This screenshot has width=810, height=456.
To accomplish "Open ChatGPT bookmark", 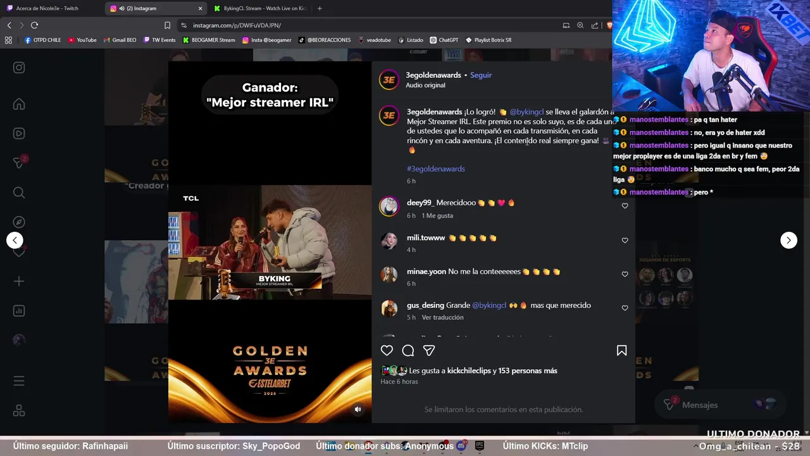I will pos(444,40).
